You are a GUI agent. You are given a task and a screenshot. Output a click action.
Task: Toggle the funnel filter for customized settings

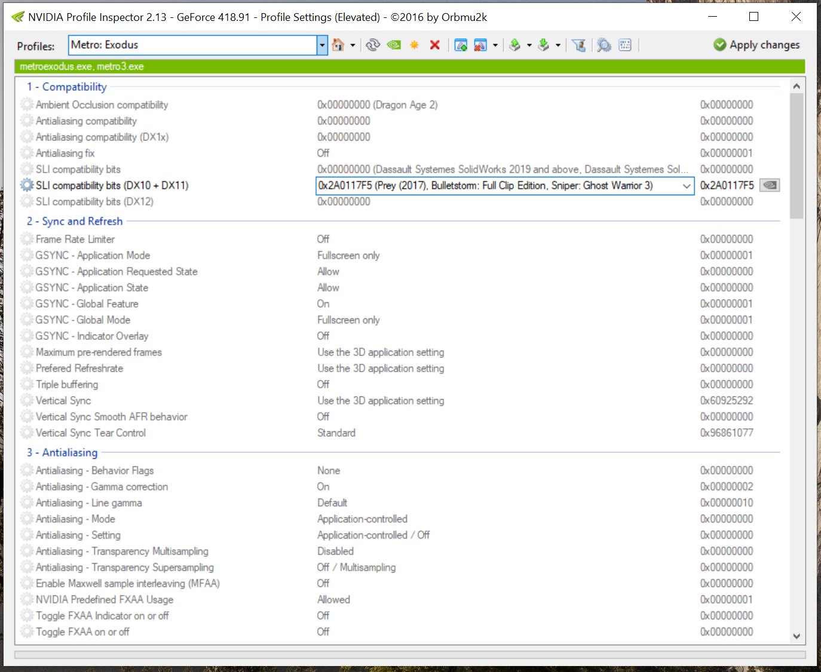[x=578, y=45]
